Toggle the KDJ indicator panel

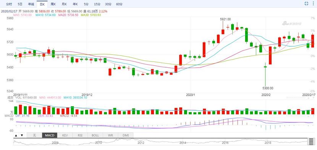click(x=65, y=135)
